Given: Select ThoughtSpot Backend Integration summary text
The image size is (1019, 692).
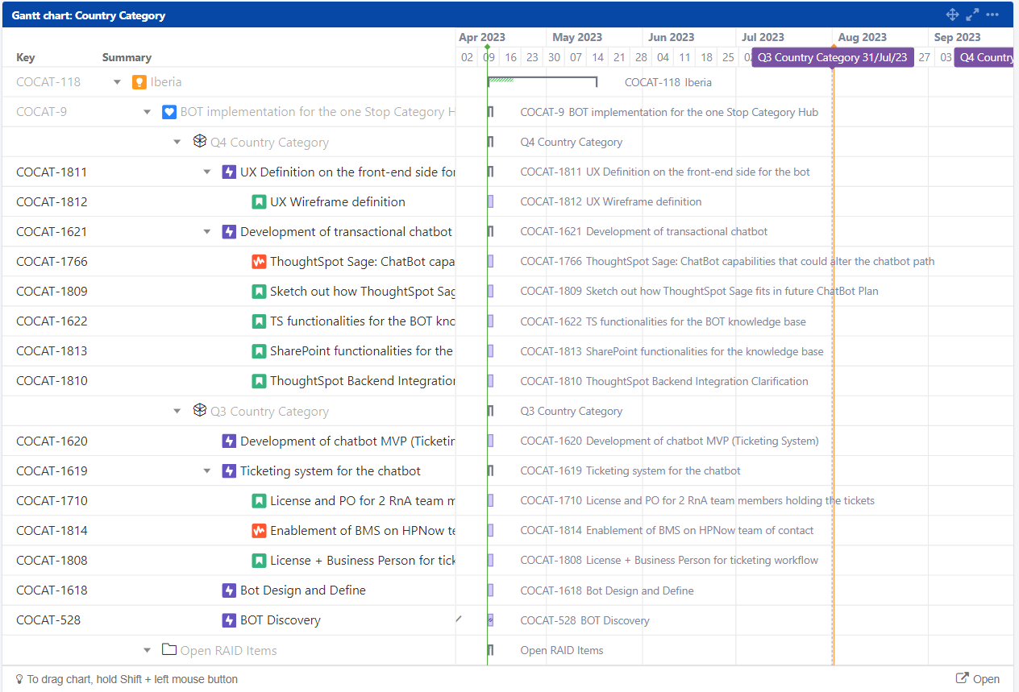Looking at the screenshot, I should pos(363,380).
